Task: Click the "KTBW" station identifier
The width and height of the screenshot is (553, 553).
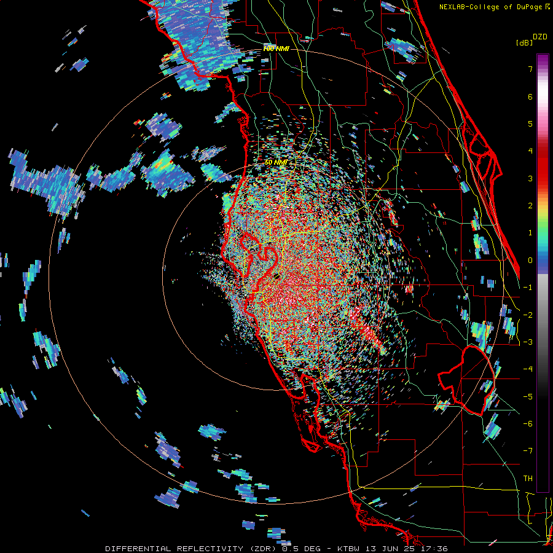Action: coord(348,549)
